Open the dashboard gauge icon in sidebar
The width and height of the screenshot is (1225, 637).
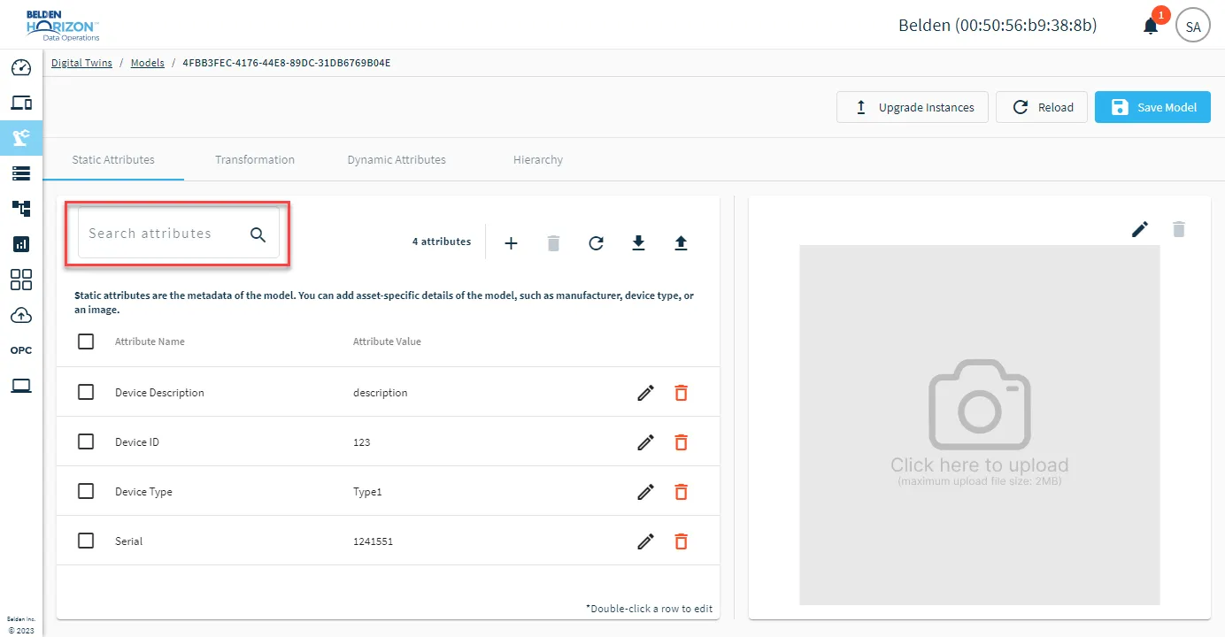[x=21, y=68]
